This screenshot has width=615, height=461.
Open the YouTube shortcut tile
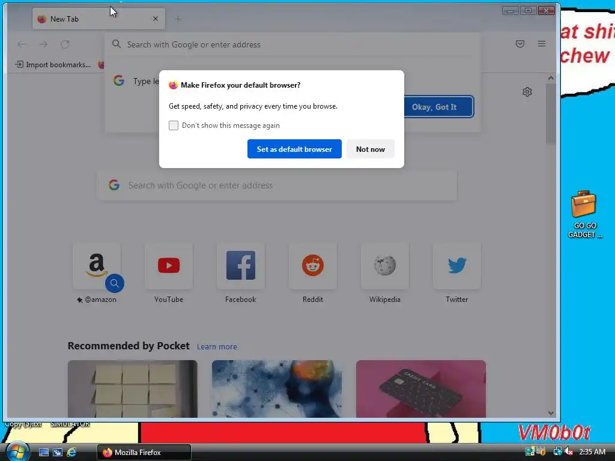coord(169,266)
